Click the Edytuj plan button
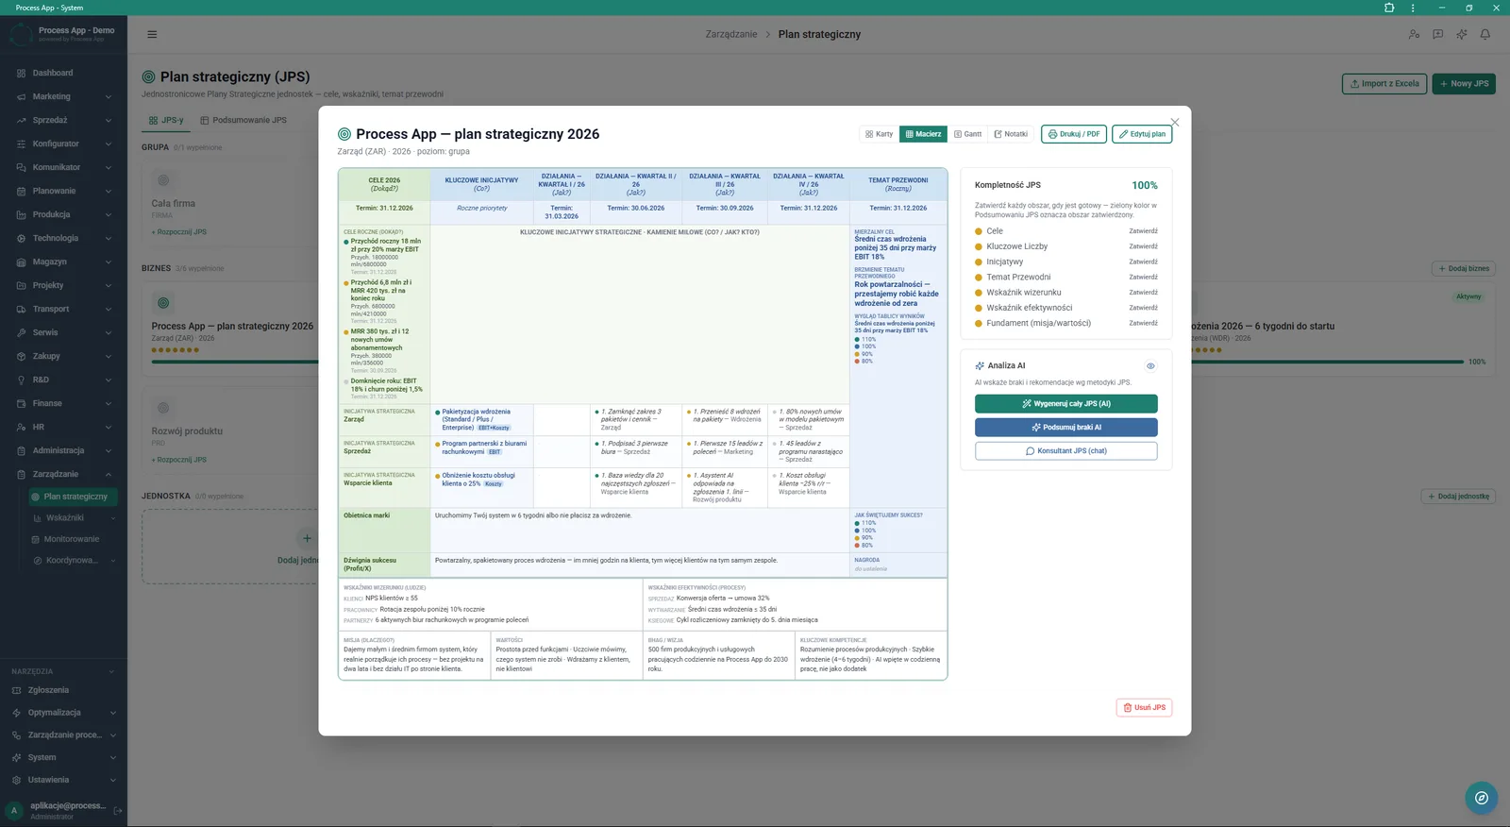 tap(1142, 134)
